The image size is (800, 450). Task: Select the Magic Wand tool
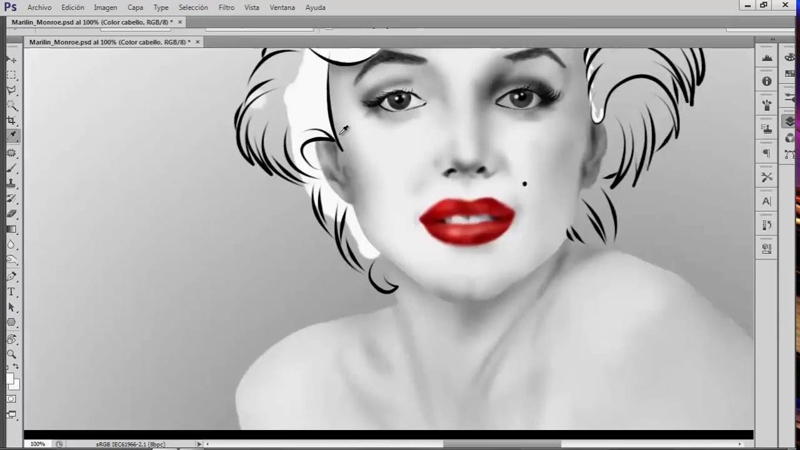pos(11,106)
